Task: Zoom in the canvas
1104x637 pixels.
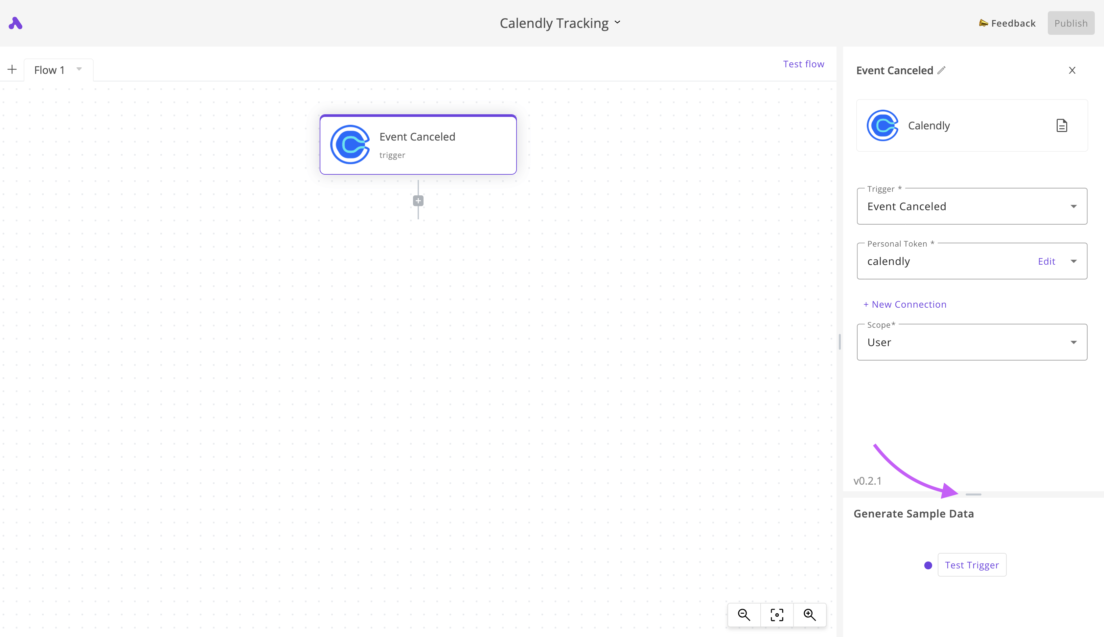Action: (809, 615)
